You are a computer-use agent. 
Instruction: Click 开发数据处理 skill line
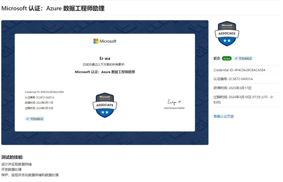coord(11,170)
